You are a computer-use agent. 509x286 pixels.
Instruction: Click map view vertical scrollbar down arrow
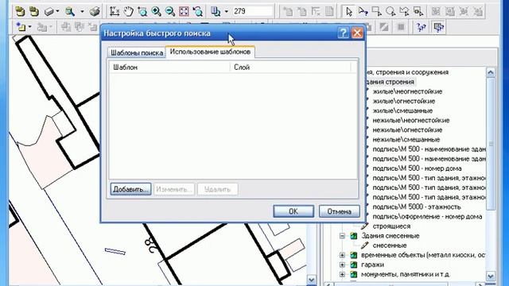click(311, 279)
